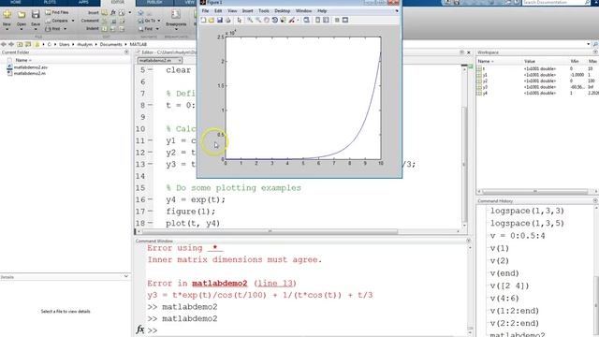Click Find Files in the ribbon
This screenshot has width=599, height=337.
(56, 12)
